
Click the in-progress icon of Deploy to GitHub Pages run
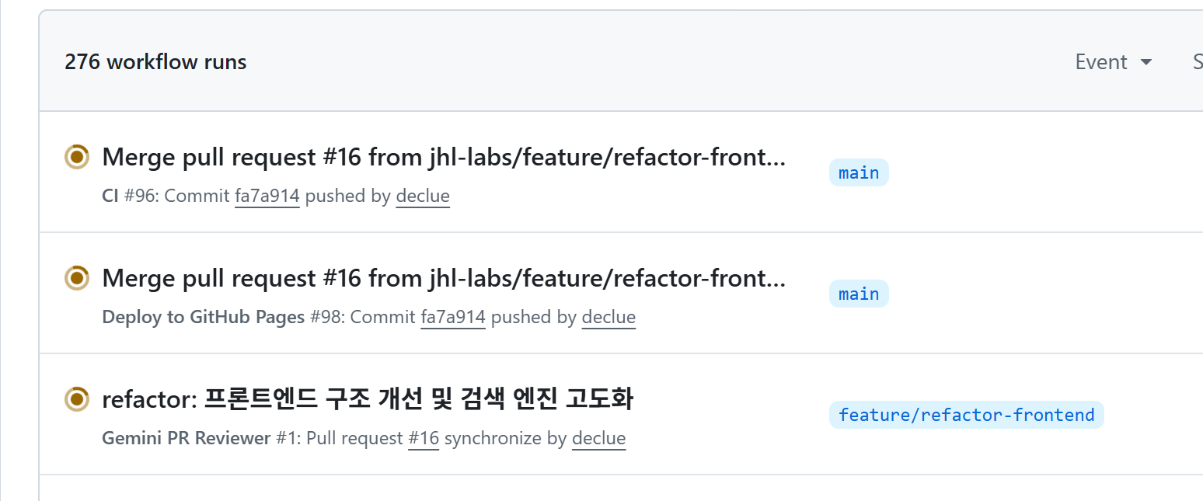point(76,278)
